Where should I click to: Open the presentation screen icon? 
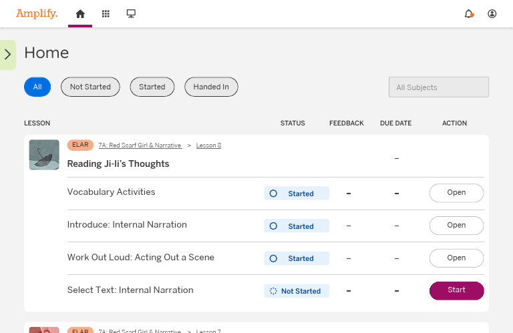(131, 14)
